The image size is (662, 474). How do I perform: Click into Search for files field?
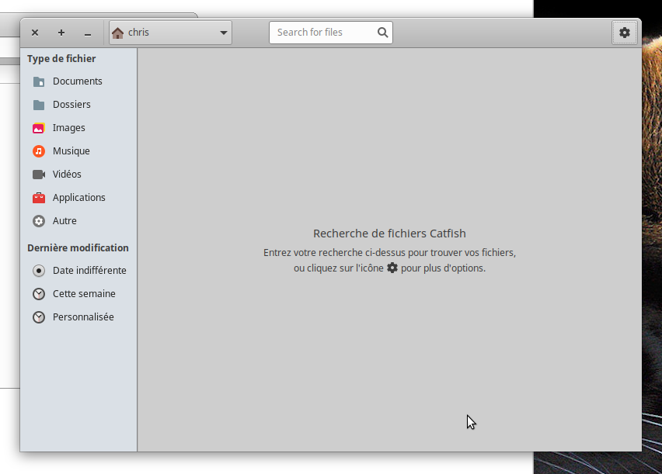(331, 33)
